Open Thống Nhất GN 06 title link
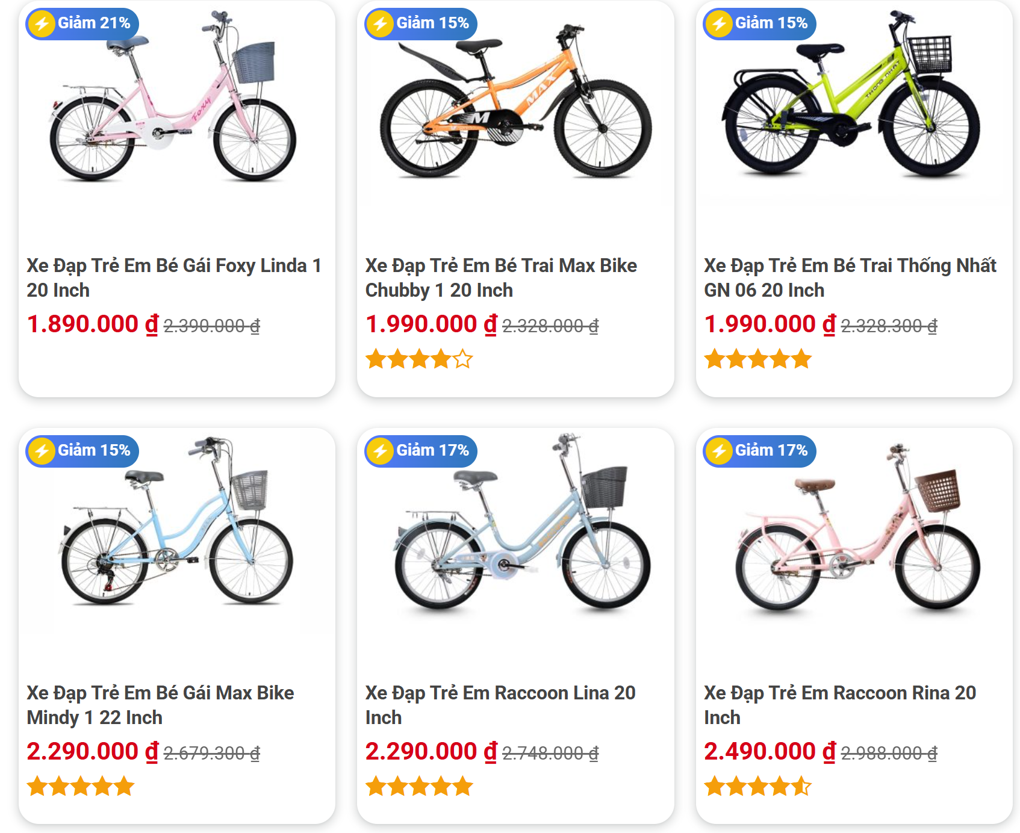 (x=850, y=277)
